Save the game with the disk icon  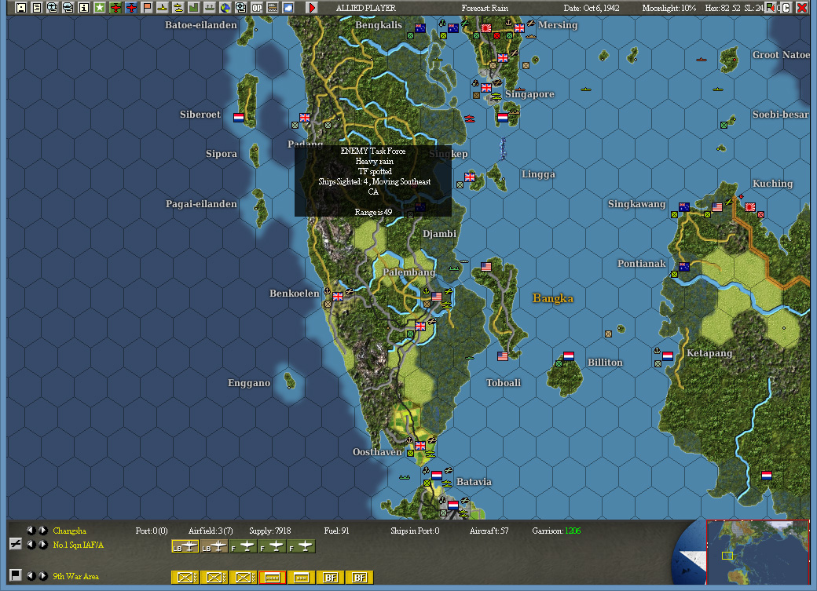coord(20,9)
